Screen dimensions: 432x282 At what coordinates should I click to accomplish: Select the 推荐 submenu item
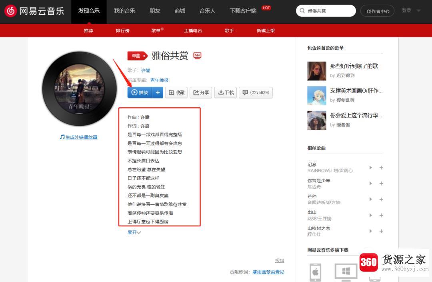point(88,30)
